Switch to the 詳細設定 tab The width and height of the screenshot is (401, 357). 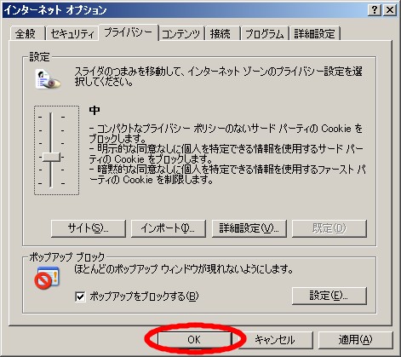click(314, 34)
